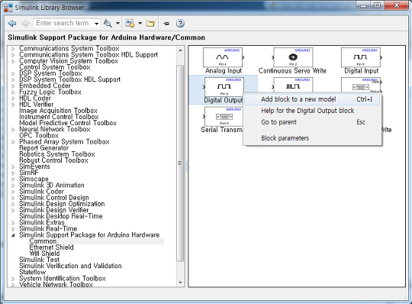Select Simulink Desktop Real-Time
412x304 pixels.
[61, 216]
